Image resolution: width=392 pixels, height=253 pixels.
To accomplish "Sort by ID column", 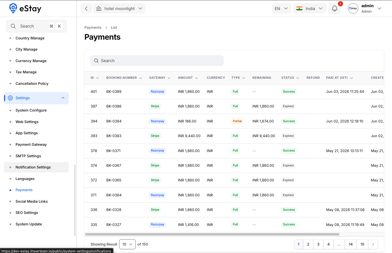I will pos(95,78).
